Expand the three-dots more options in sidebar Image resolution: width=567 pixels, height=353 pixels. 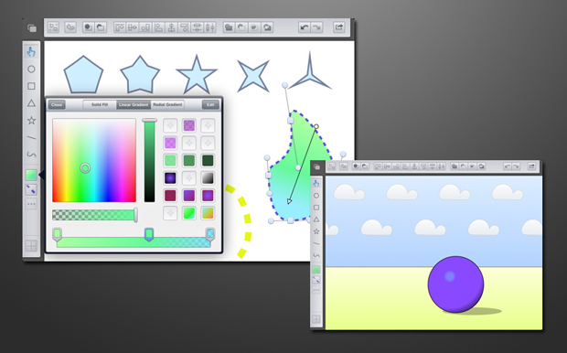click(31, 204)
